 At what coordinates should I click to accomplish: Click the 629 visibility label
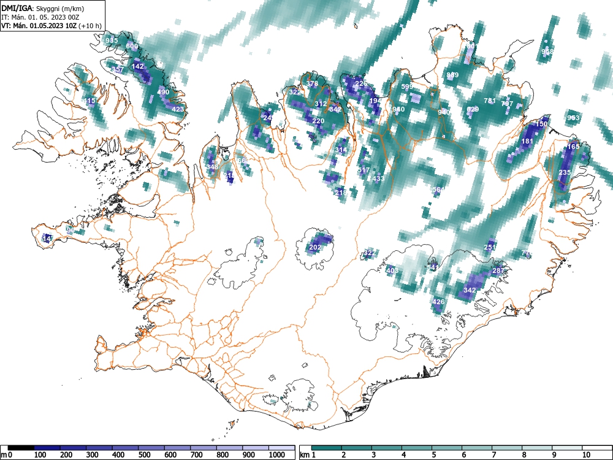pyautogui.click(x=473, y=109)
